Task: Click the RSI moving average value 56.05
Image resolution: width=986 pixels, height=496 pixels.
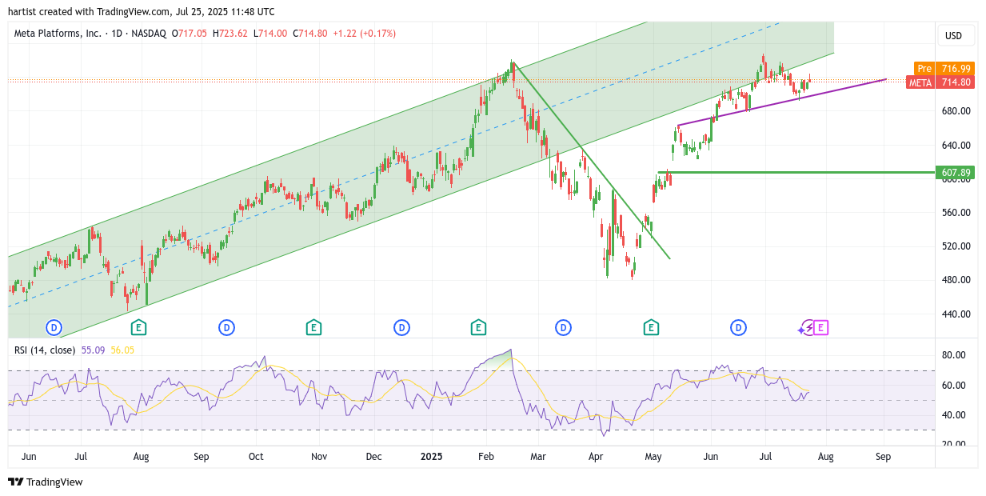Action: pos(122,350)
